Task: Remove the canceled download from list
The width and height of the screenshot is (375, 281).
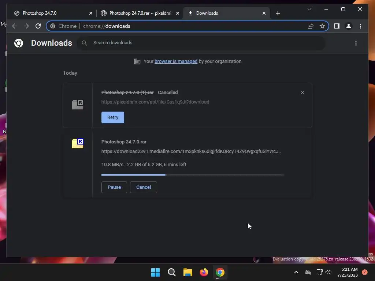Action: tap(302, 93)
